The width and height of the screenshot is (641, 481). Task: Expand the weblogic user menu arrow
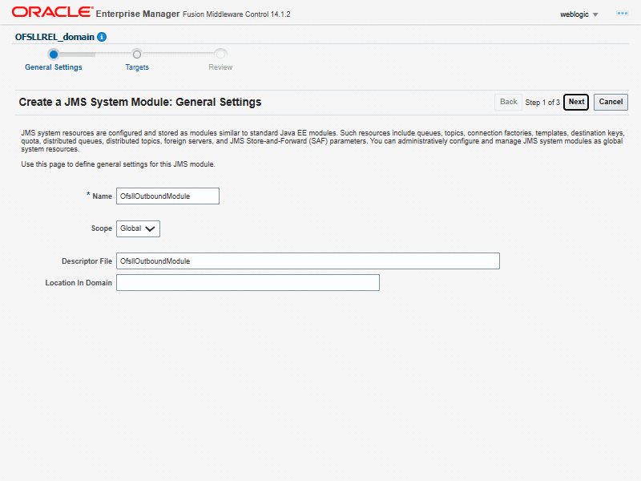(x=595, y=14)
